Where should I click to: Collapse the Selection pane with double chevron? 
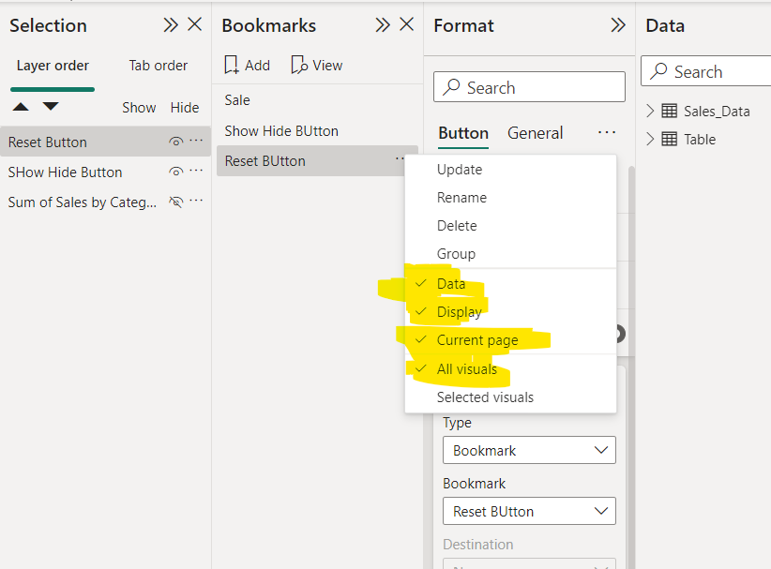(x=171, y=25)
